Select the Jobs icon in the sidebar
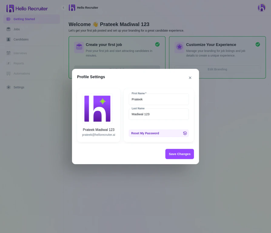This screenshot has height=233, width=271. [x=8, y=29]
